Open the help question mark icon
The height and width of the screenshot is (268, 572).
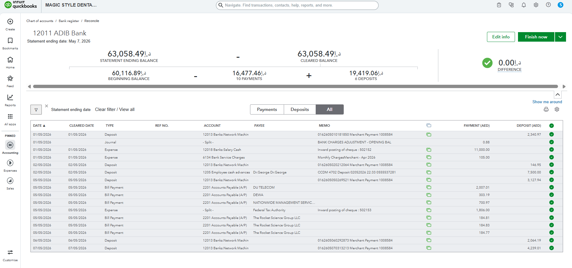point(548,5)
